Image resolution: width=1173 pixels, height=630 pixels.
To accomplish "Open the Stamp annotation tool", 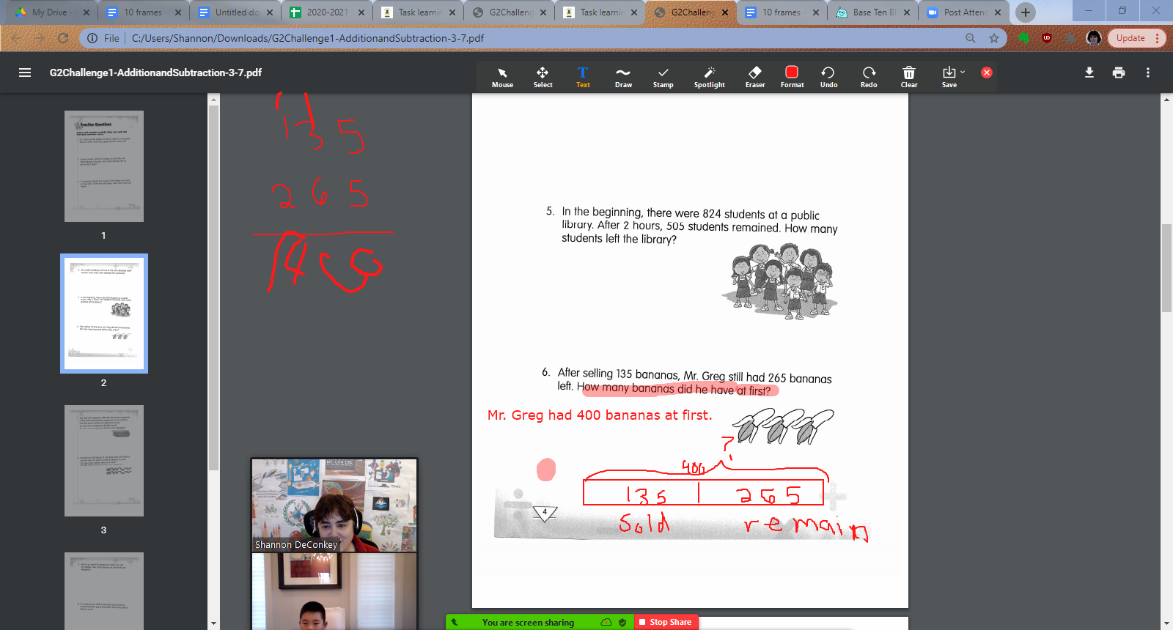I will [663, 76].
